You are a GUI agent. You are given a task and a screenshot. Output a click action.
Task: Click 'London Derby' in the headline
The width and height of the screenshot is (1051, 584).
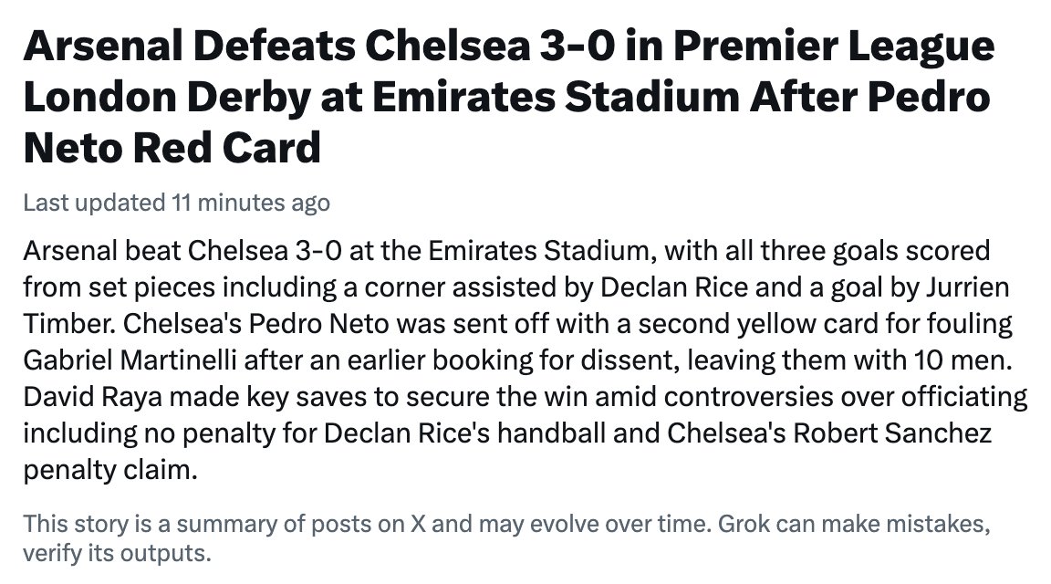167,98
